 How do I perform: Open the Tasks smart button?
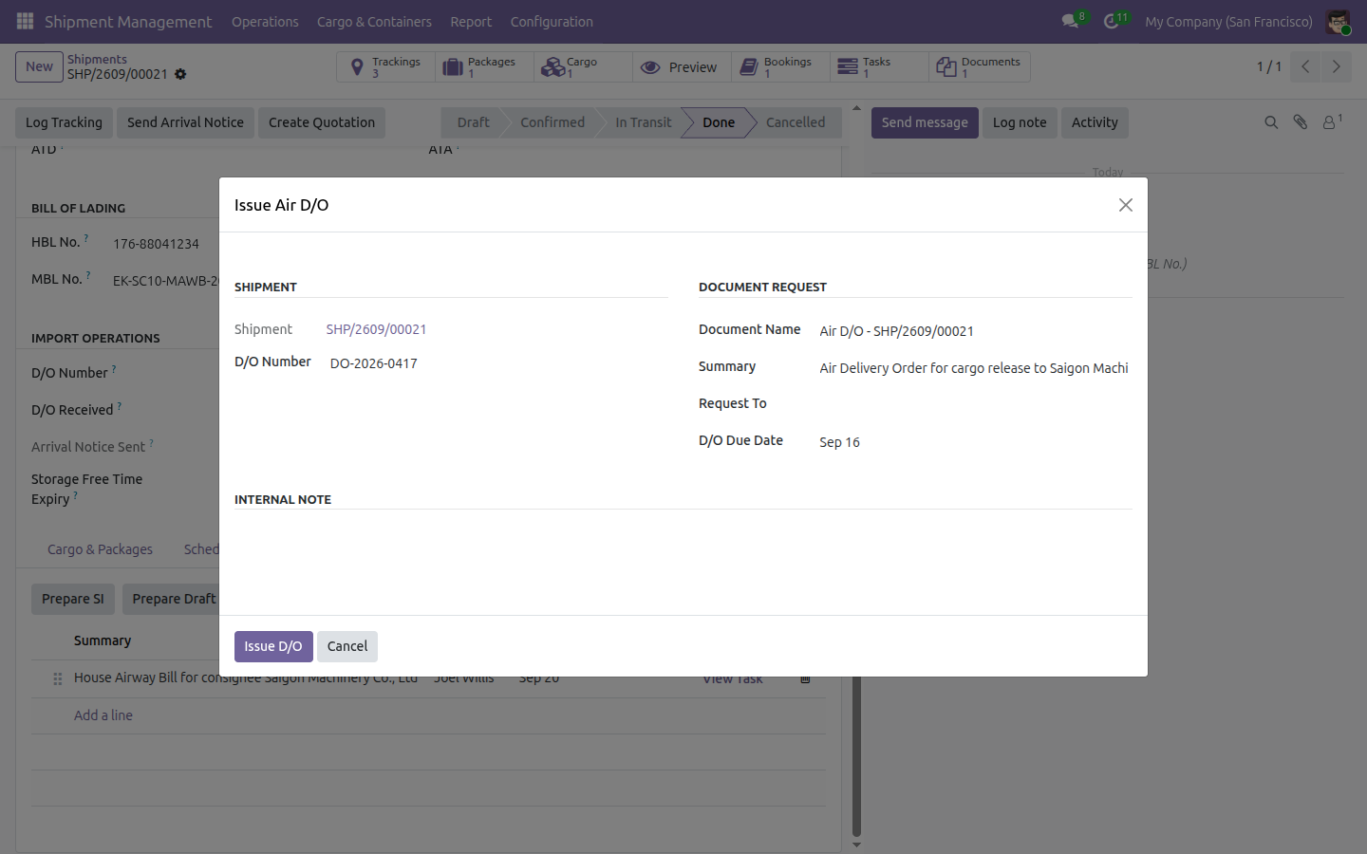(880, 67)
